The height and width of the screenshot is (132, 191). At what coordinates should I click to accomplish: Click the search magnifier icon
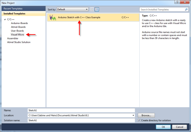point(186,10)
